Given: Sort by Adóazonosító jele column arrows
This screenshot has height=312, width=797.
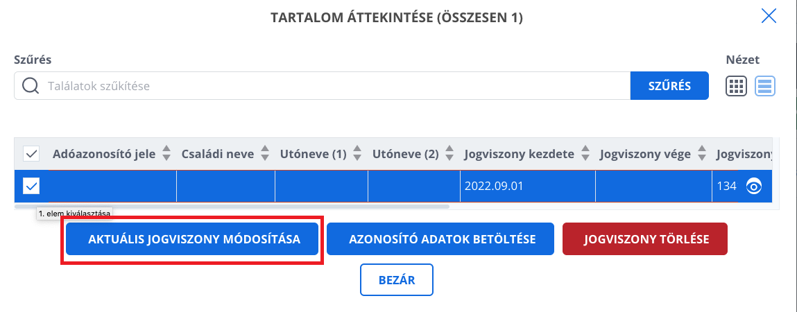Looking at the screenshot, I should click(166, 153).
